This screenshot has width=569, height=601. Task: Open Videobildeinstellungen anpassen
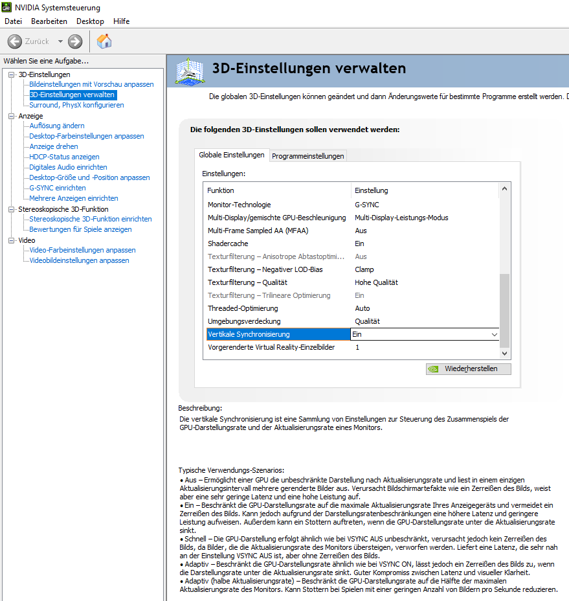tap(80, 260)
